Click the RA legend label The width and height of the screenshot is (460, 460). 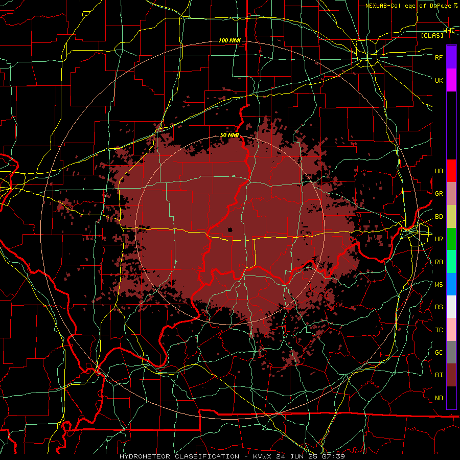[x=439, y=262]
